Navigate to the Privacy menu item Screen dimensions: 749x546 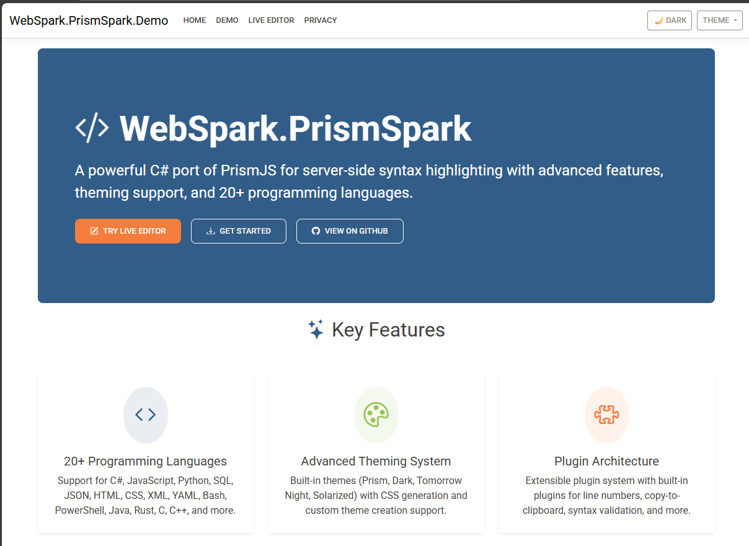(x=321, y=20)
